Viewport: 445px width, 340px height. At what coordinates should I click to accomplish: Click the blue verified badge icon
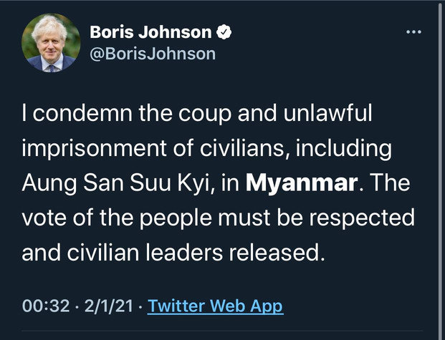pos(224,31)
